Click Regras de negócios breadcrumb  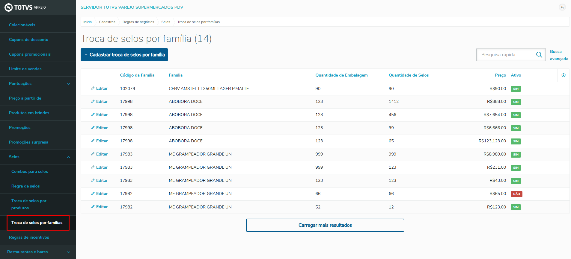(x=138, y=22)
